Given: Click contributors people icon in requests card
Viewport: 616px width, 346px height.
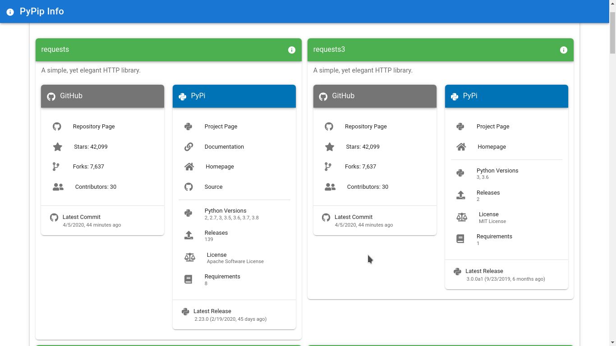Looking at the screenshot, I should tap(58, 187).
